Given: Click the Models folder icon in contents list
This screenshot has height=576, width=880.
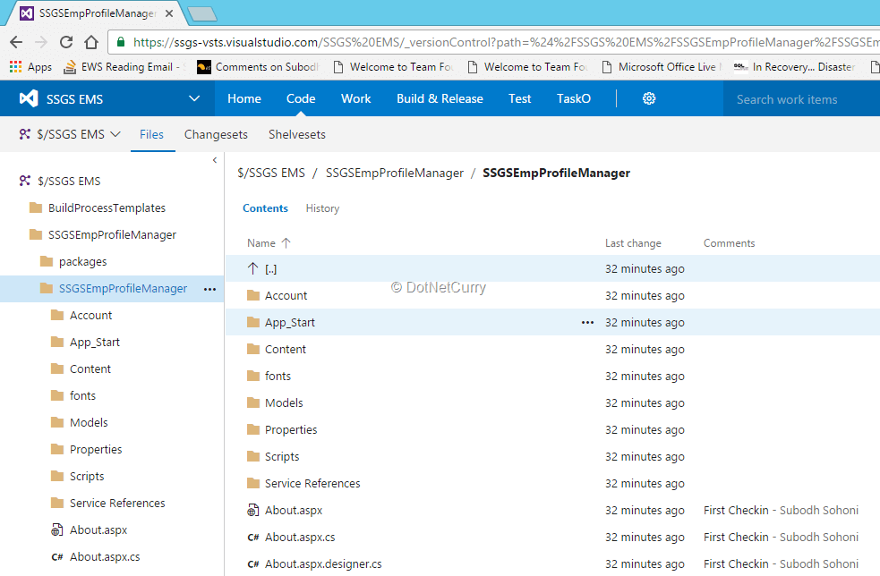Looking at the screenshot, I should [x=253, y=402].
